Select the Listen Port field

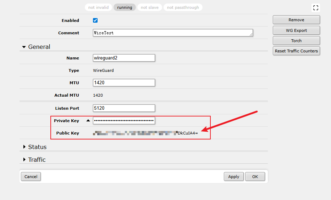tap(124, 108)
